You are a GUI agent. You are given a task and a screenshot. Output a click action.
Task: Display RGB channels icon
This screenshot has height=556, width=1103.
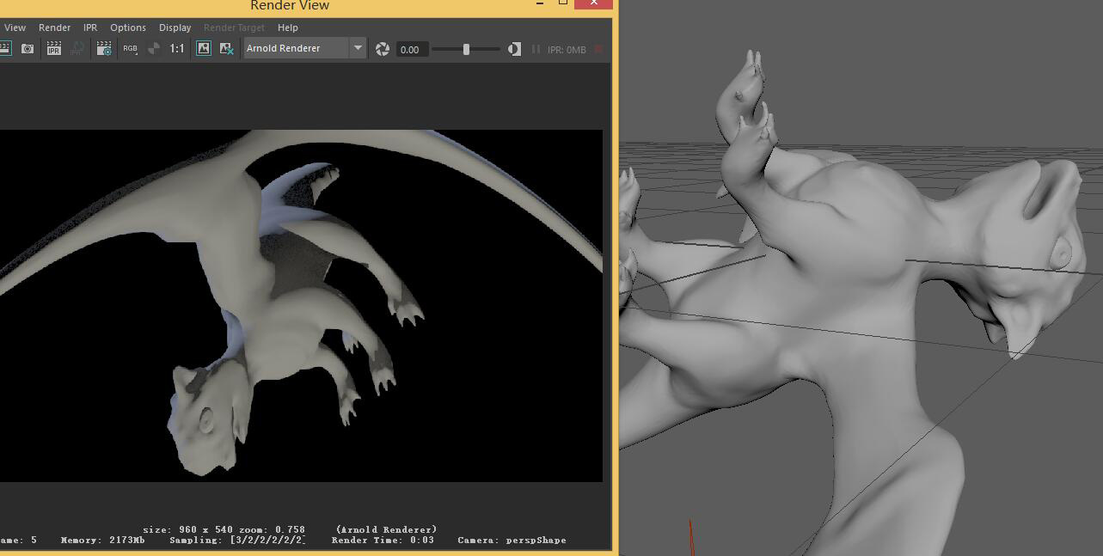tap(130, 49)
